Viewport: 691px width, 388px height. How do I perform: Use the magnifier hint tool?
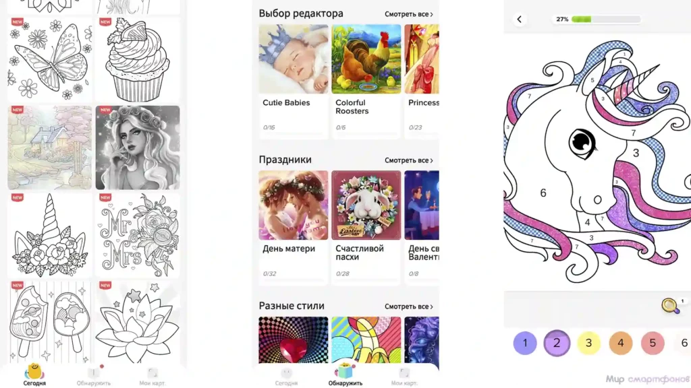[671, 305]
